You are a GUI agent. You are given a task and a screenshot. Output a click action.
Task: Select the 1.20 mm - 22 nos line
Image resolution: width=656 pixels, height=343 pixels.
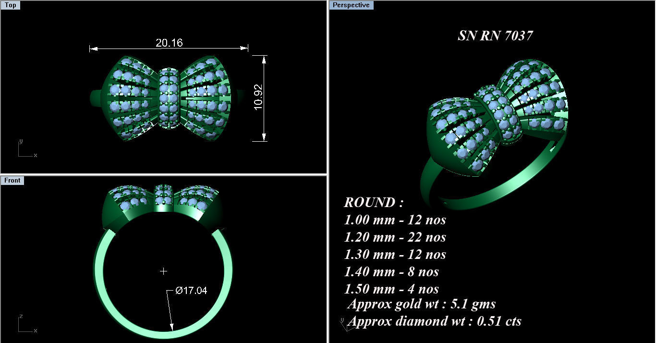395,237
